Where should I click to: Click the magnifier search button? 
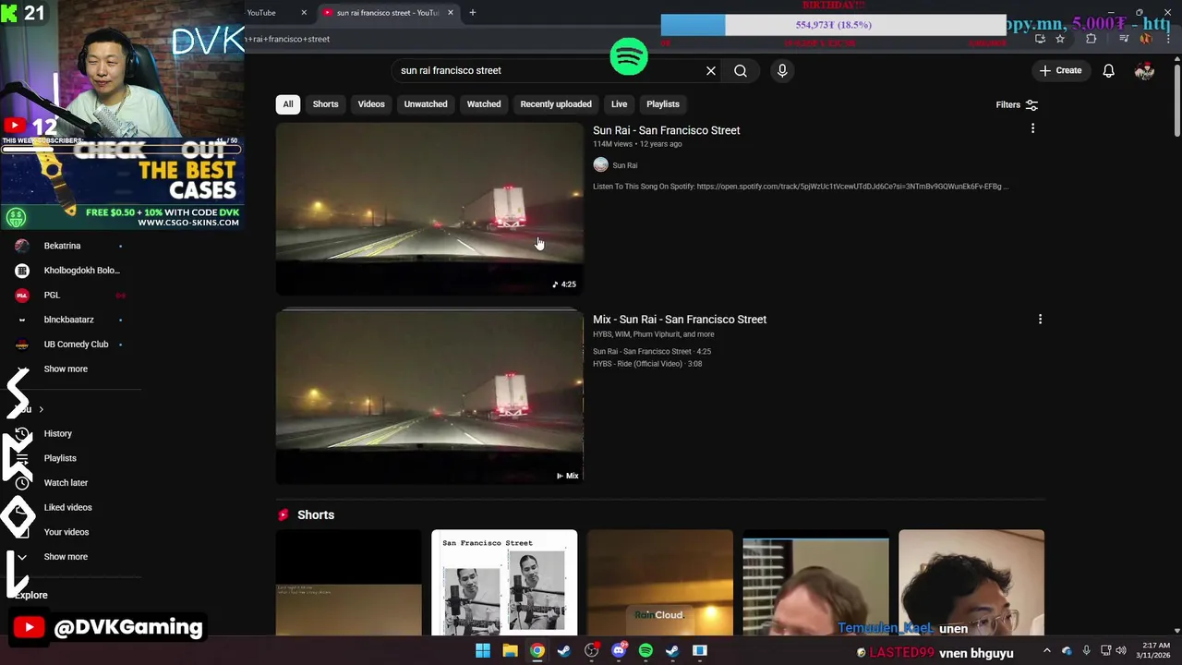(741, 70)
